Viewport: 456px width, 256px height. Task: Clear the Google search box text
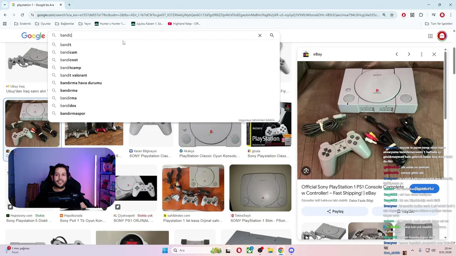(x=260, y=35)
